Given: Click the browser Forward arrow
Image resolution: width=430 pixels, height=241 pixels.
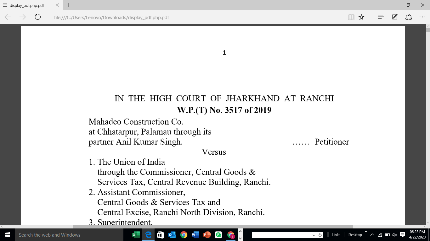Looking at the screenshot, I should (23, 17).
